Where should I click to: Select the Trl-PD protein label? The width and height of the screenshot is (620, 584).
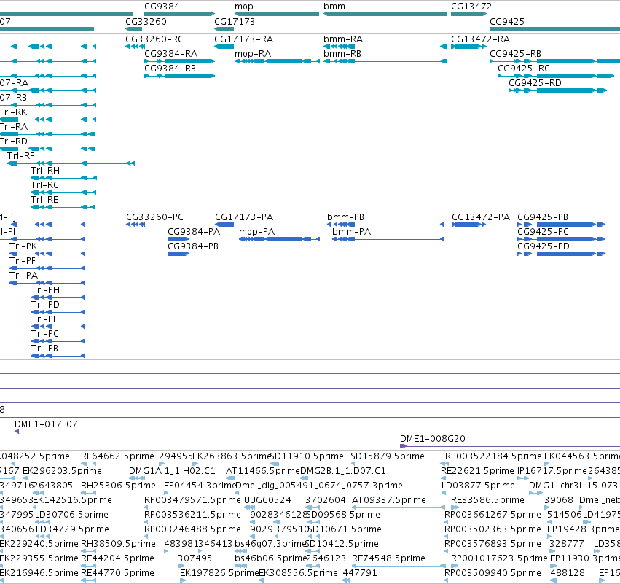(x=45, y=305)
